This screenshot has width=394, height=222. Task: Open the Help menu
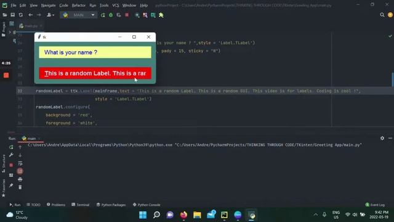coord(143,6)
